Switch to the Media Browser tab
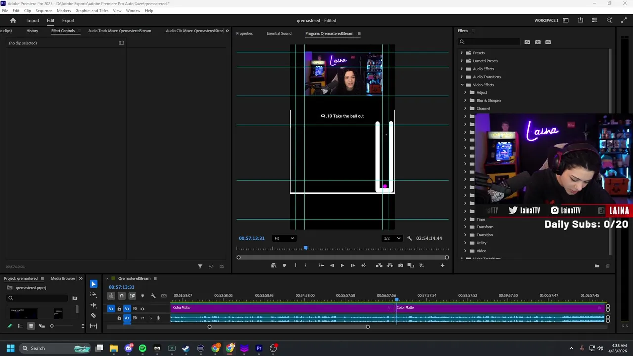633x356 pixels. pos(63,278)
